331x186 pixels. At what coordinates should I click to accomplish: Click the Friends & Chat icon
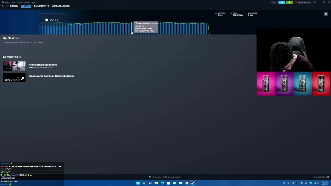pos(328,177)
